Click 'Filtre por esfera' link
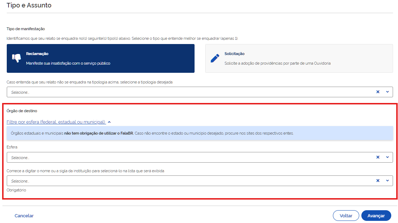The width and height of the screenshot is (398, 223). pyautogui.click(x=56, y=122)
